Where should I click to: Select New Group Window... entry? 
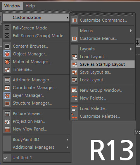coord(103,90)
